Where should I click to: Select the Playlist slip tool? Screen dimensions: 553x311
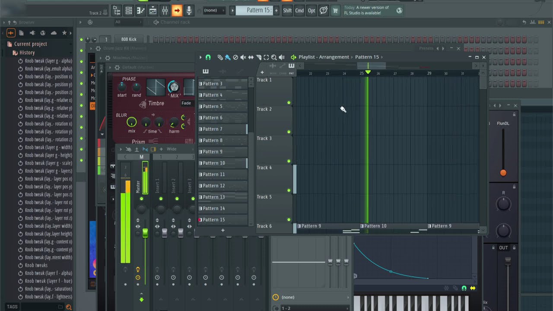click(x=251, y=57)
